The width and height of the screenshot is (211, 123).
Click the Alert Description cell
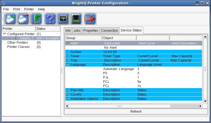point(184,43)
